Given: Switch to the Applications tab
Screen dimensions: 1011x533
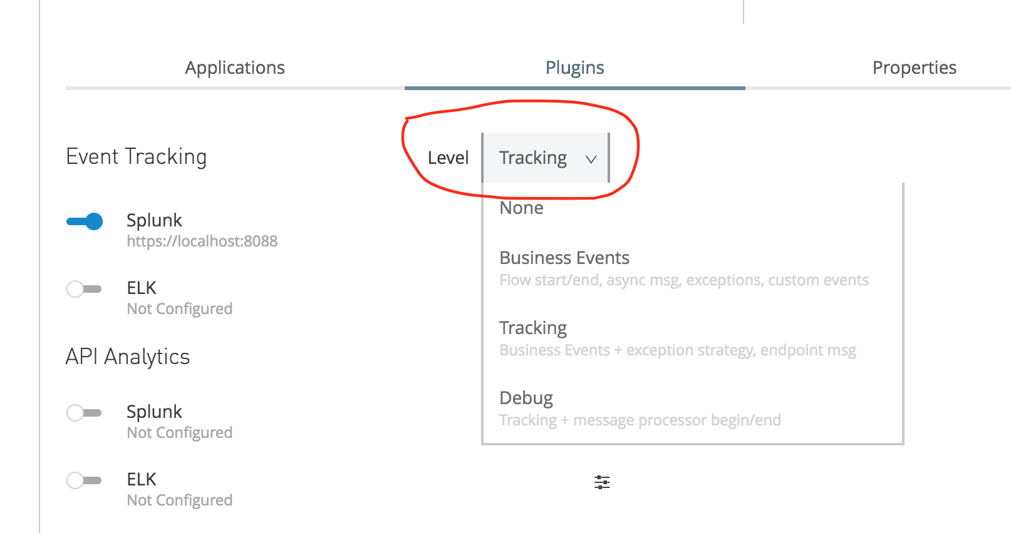Looking at the screenshot, I should click(x=235, y=68).
